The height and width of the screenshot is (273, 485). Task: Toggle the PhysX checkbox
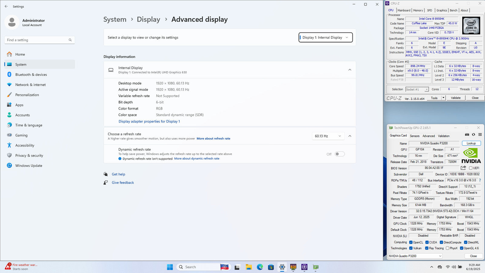coord(447,248)
